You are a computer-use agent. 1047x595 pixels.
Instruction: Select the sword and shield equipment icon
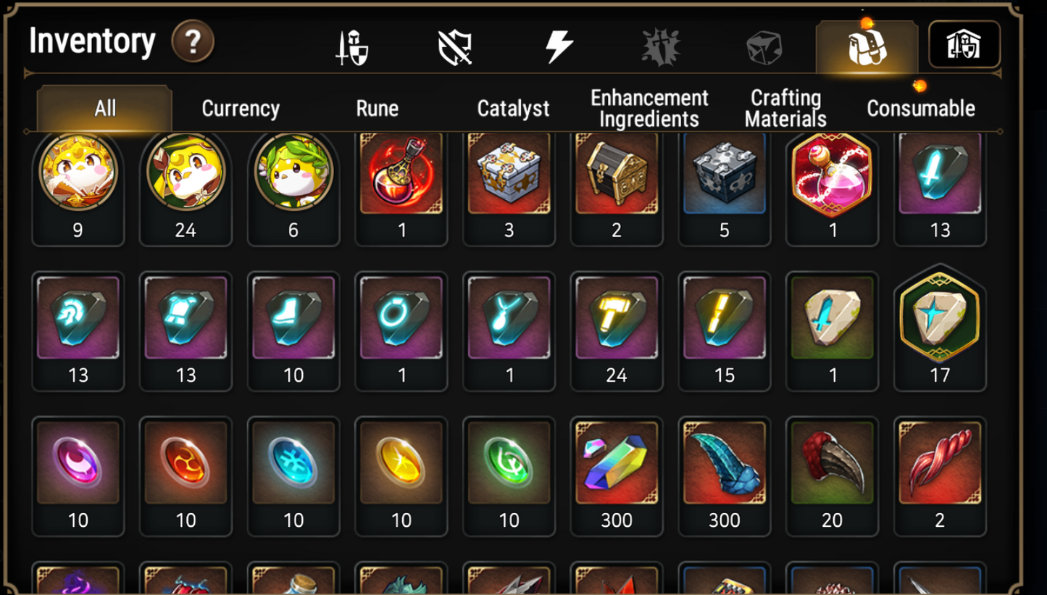(352, 49)
